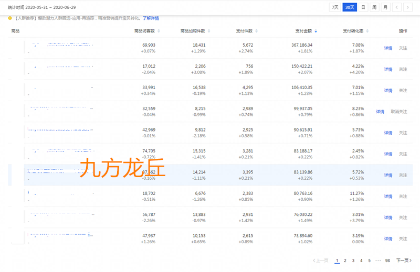Go to page 3 in pagination
Image resolution: width=420 pixels, height=272 pixels.
click(353, 260)
